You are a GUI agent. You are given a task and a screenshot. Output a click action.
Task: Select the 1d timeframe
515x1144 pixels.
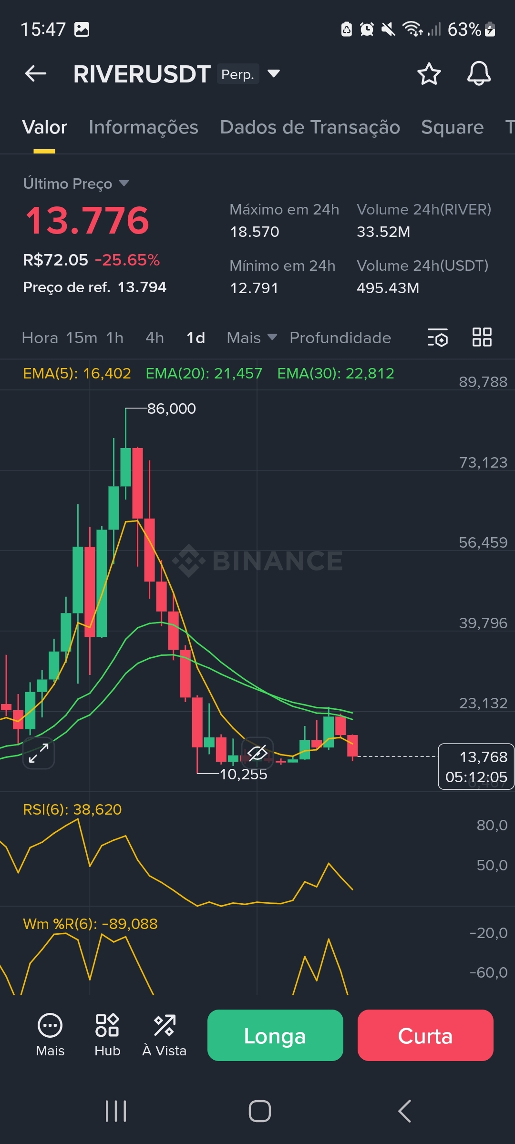196,337
